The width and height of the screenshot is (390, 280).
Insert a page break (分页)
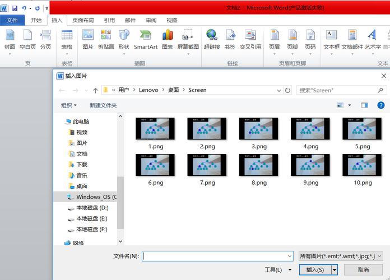pos(46,40)
